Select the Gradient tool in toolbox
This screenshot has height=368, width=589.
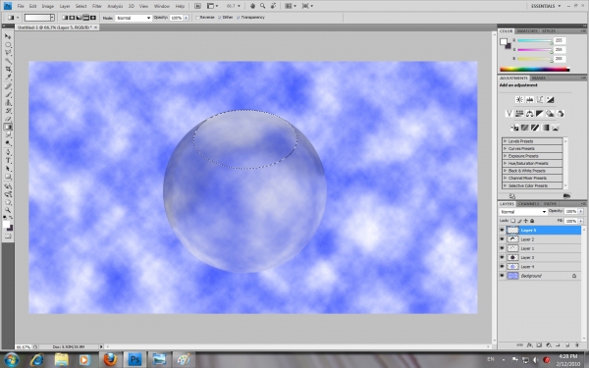coord(8,128)
